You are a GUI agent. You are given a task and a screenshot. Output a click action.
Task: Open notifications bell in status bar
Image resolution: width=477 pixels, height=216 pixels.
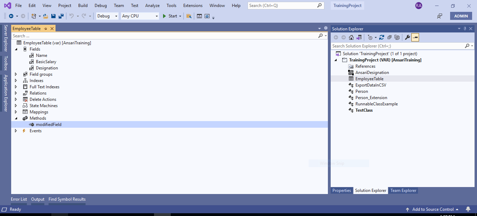pyautogui.click(x=468, y=209)
